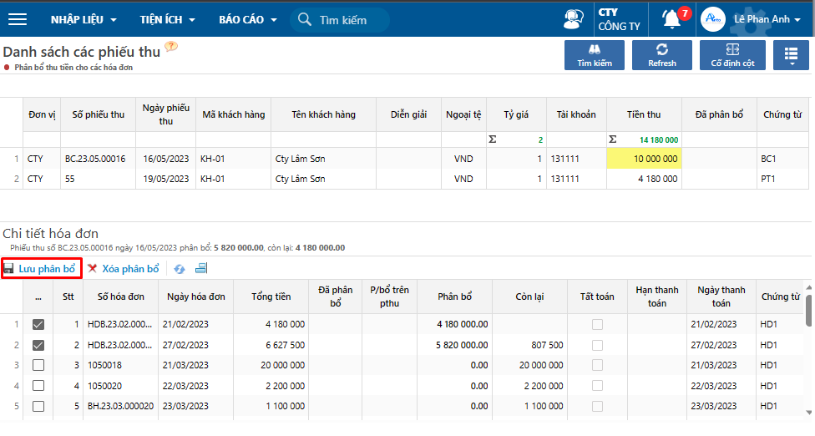815x436 pixels.
Task: Check the checkbox for invoice 1050018
Action: point(38,365)
